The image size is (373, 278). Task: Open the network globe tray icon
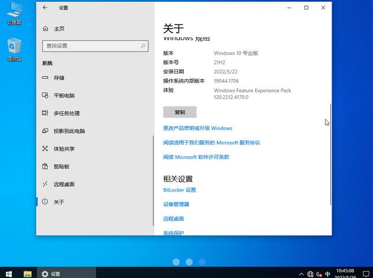(310, 274)
